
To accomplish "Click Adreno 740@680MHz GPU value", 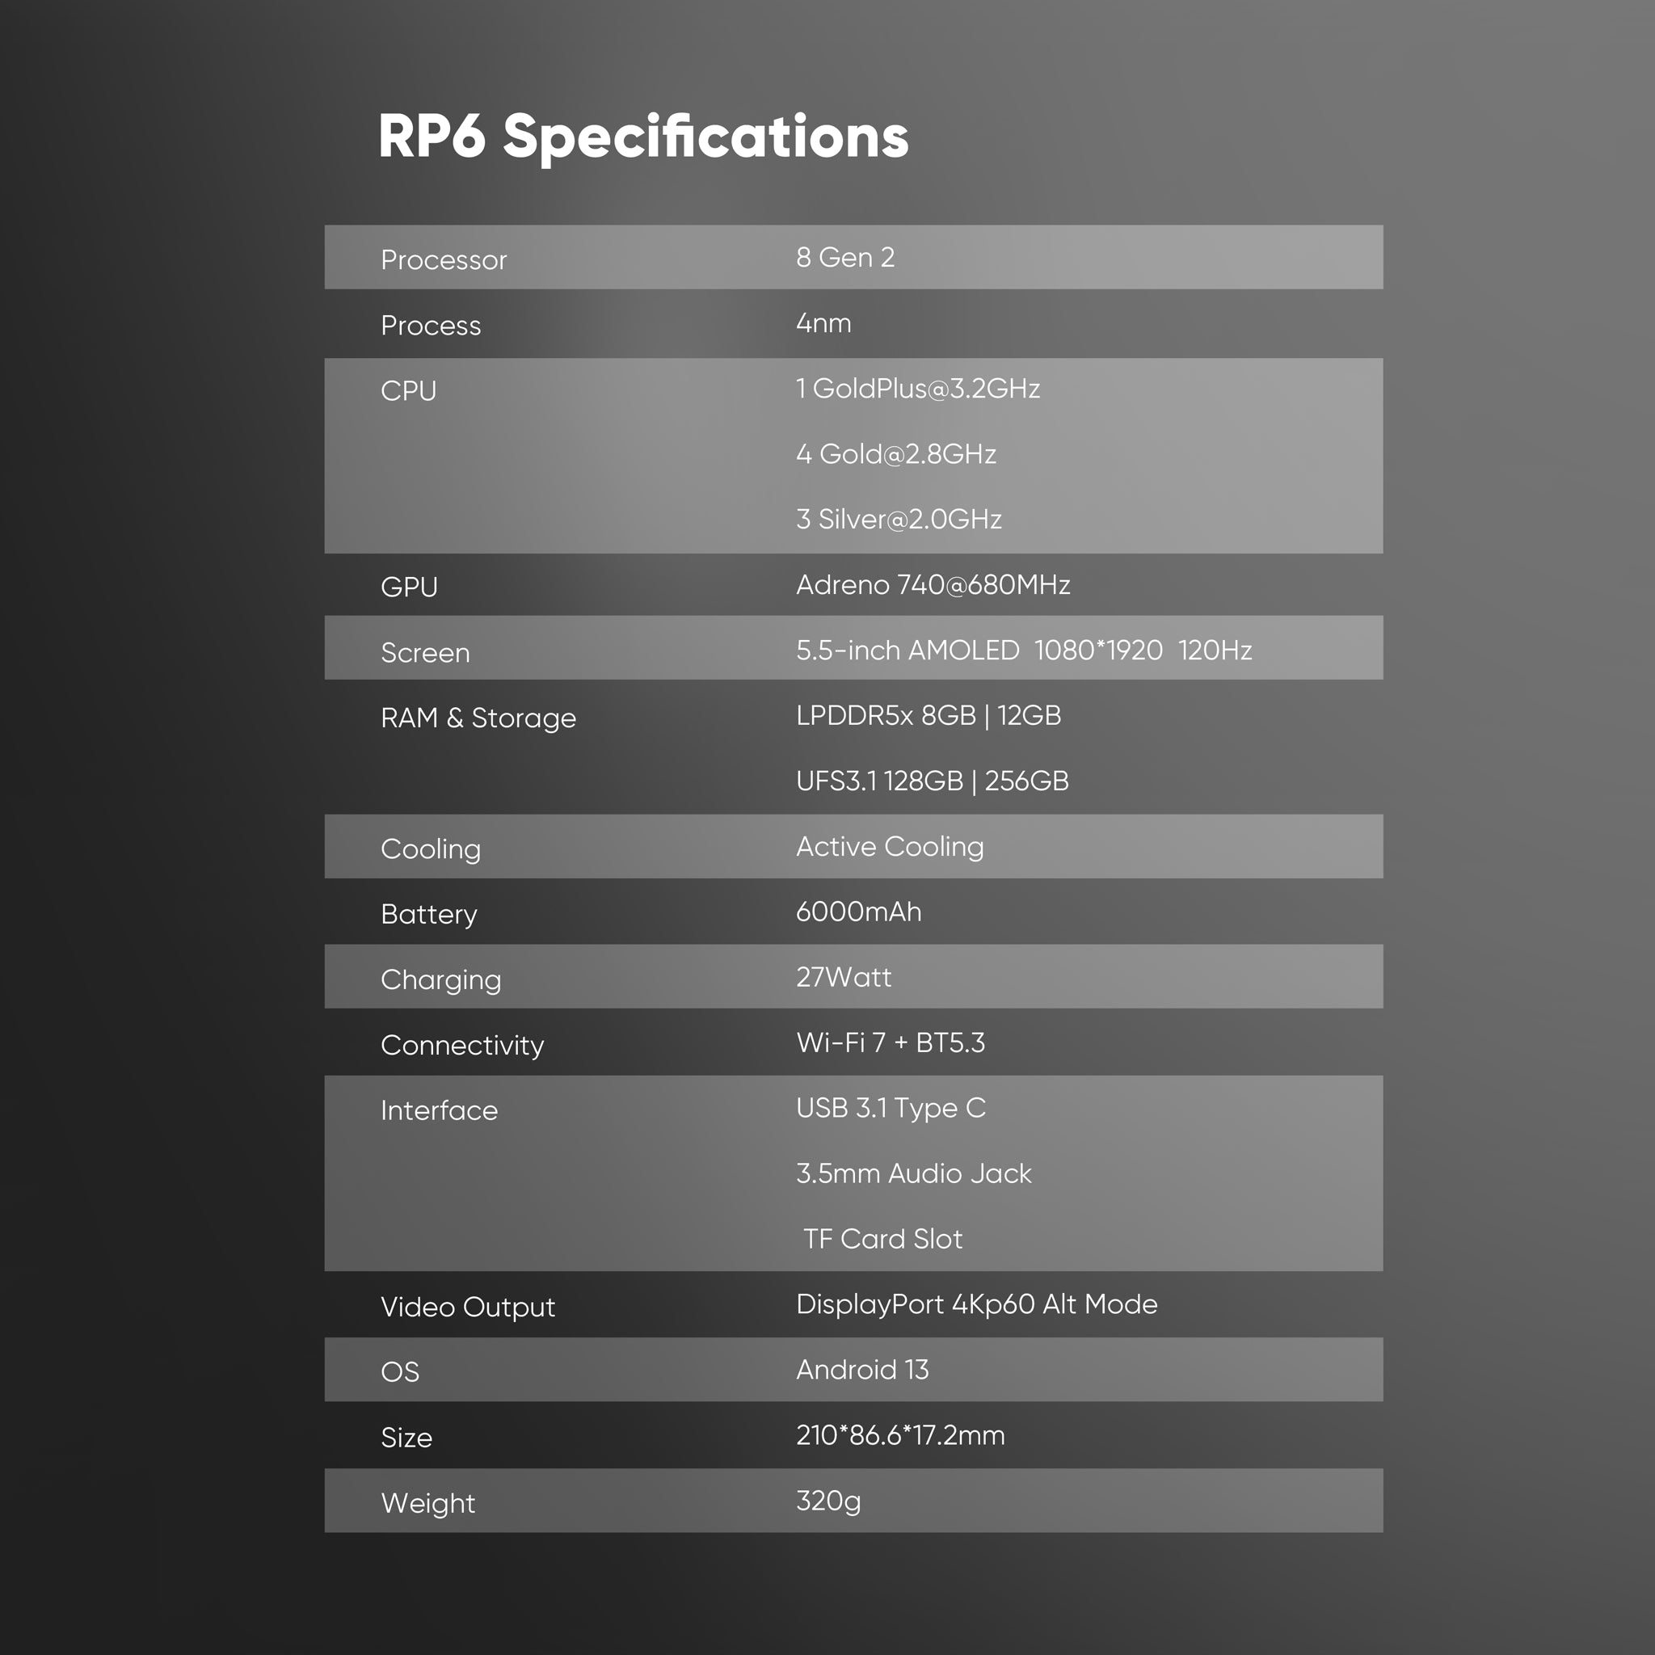I will click(x=933, y=585).
